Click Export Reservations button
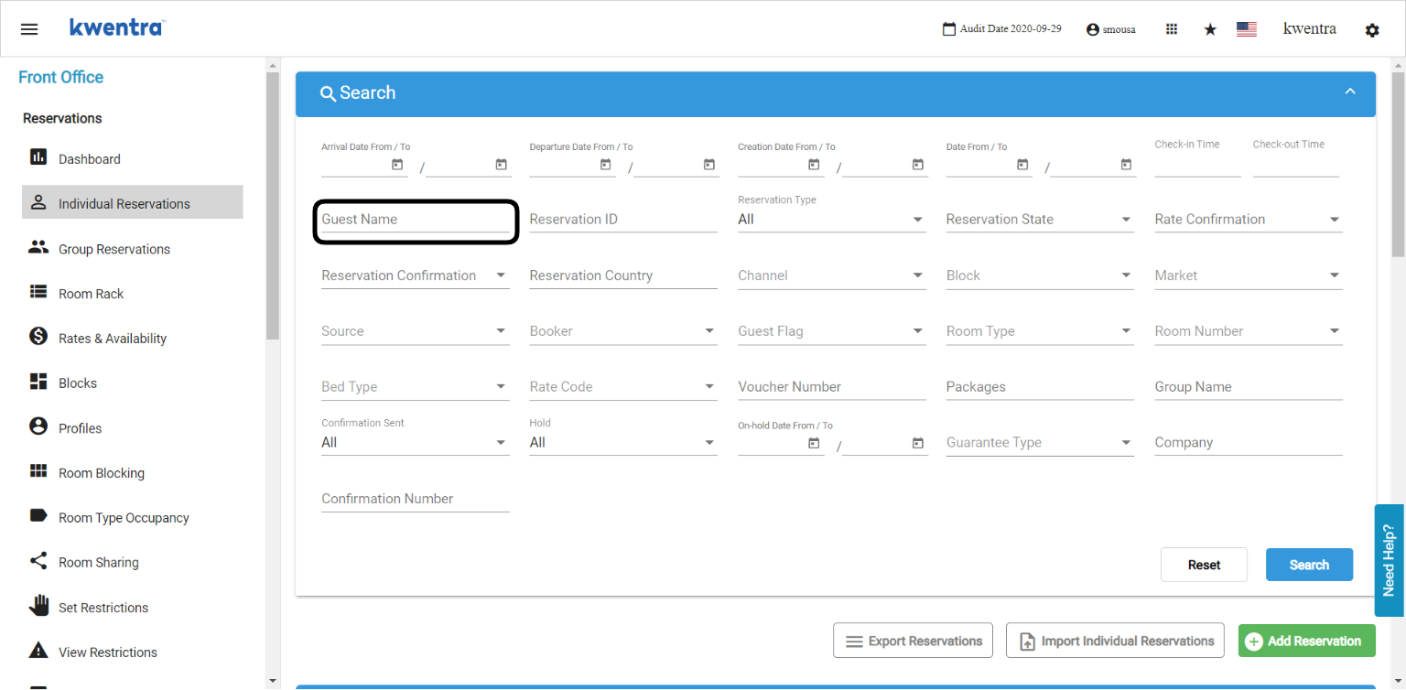Image resolution: width=1406 pixels, height=690 pixels. click(x=914, y=641)
